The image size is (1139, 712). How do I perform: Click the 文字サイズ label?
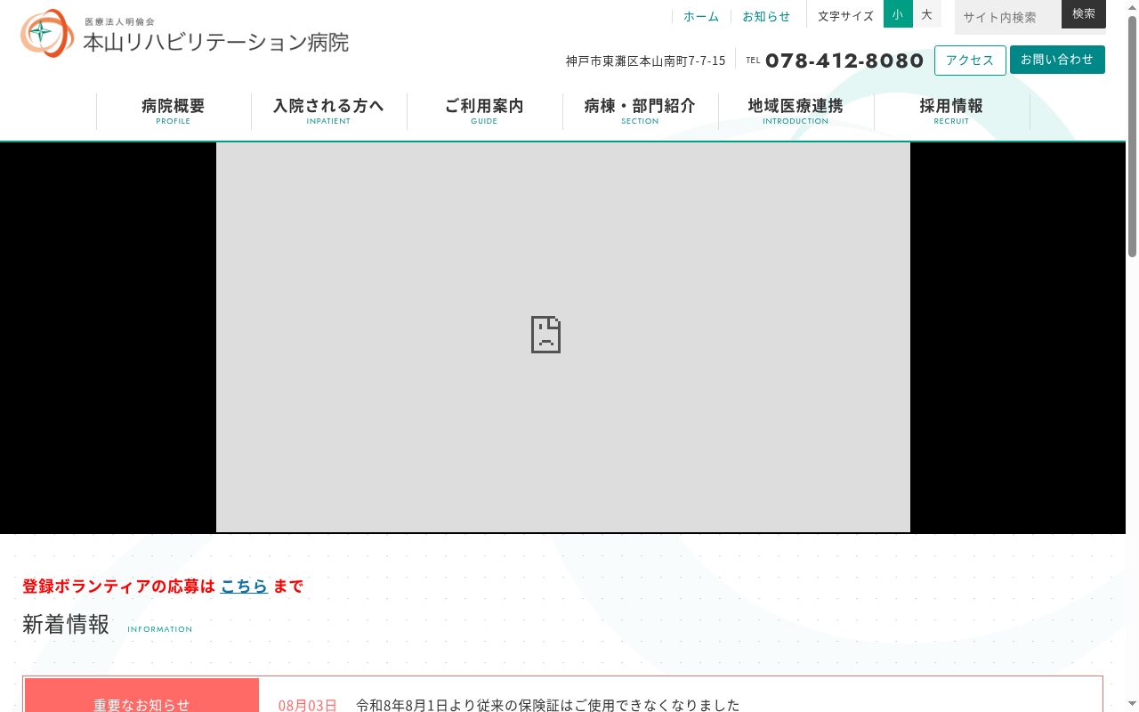tap(845, 16)
